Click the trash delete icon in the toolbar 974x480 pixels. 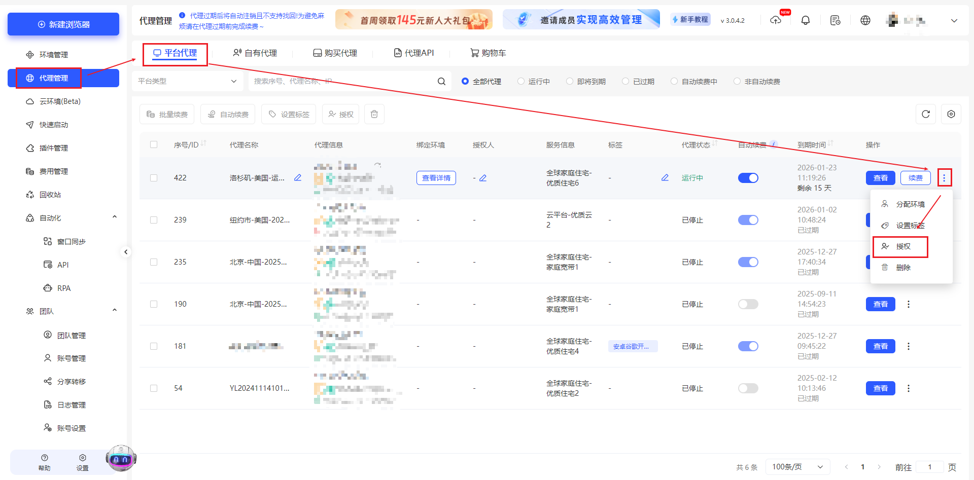pos(374,114)
